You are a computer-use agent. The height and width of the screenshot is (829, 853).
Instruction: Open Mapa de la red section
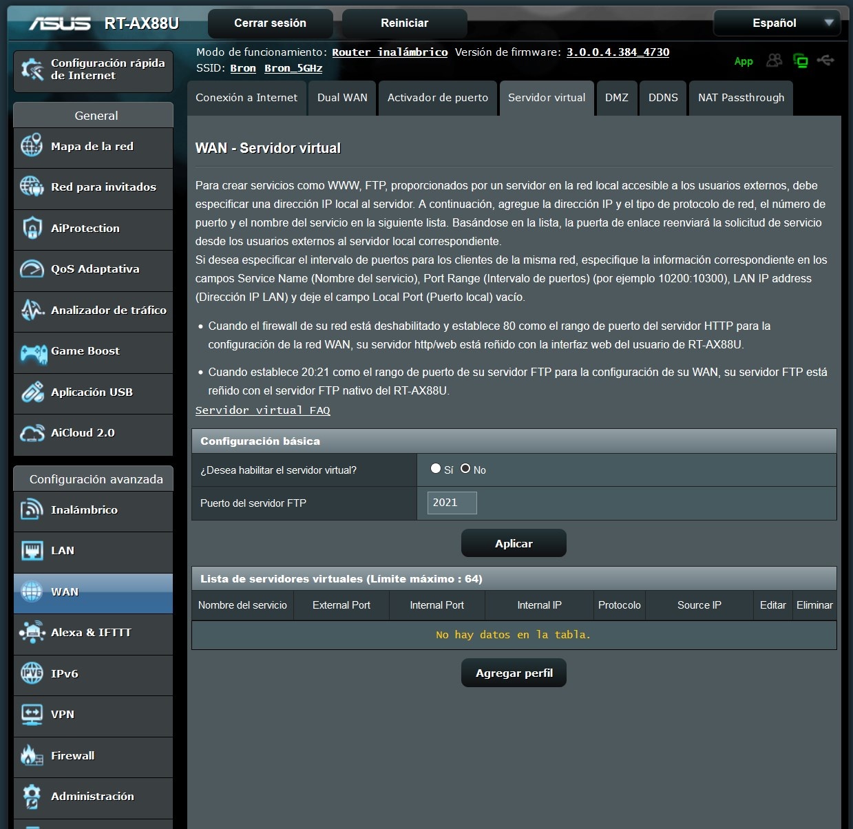pyautogui.click(x=93, y=147)
